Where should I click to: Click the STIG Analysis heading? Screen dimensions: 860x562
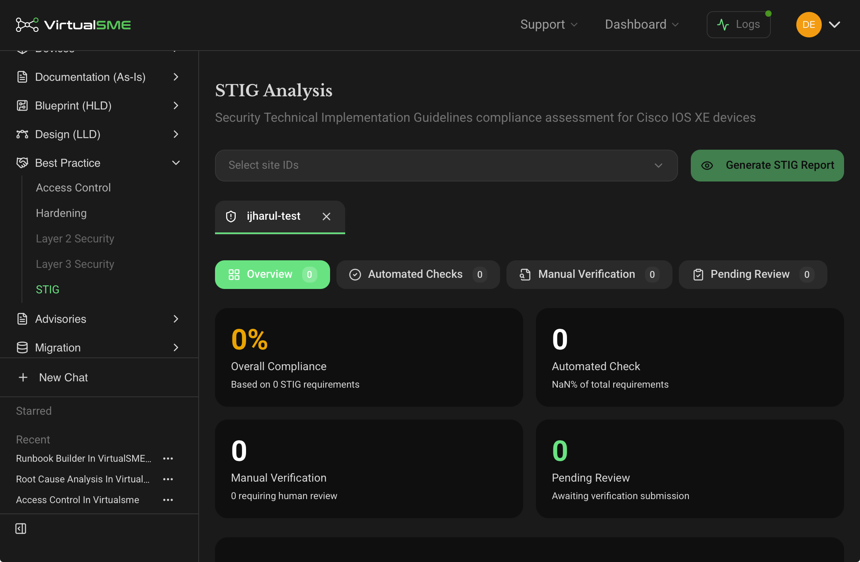[x=274, y=90]
